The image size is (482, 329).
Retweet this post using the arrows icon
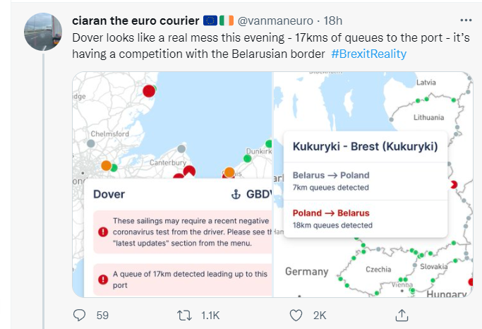pyautogui.click(x=184, y=316)
